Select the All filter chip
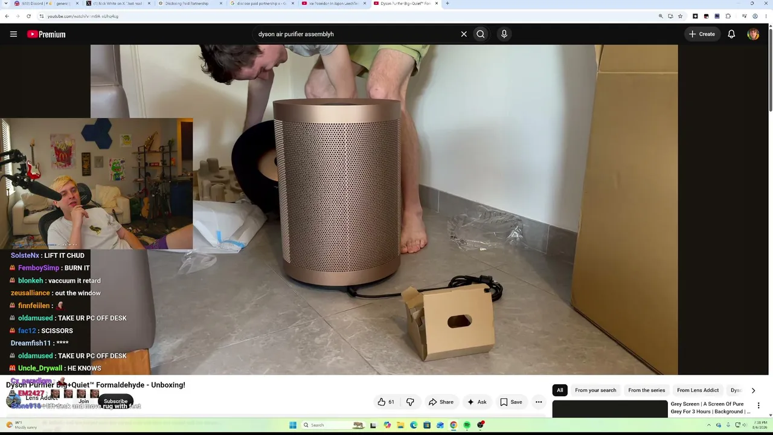Screen dimensions: 773x435 point(560,390)
